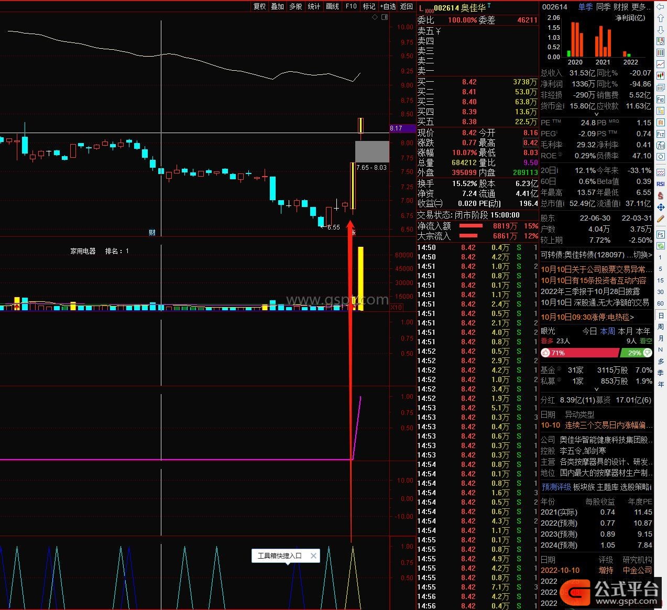Image resolution: width=667 pixels, height=610 pixels.
Task: Open the 主题库 tab
Action: pos(608,487)
